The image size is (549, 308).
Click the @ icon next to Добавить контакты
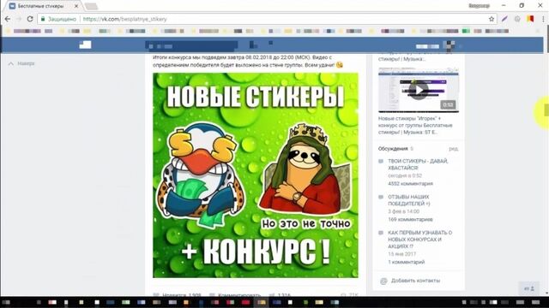383,281
